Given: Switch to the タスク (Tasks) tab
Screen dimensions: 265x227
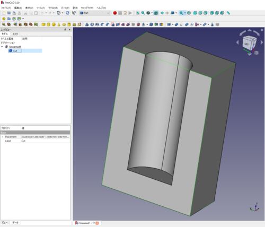Looking at the screenshot, I should (x=15, y=34).
